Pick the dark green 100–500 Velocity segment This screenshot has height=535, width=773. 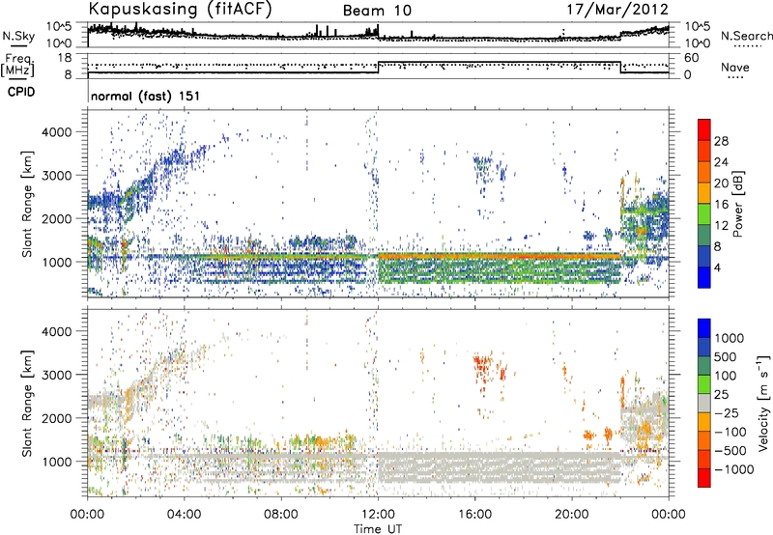(704, 366)
